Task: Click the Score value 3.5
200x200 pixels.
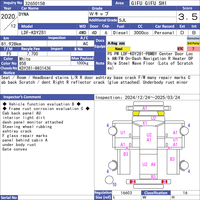Action: click(x=188, y=17)
